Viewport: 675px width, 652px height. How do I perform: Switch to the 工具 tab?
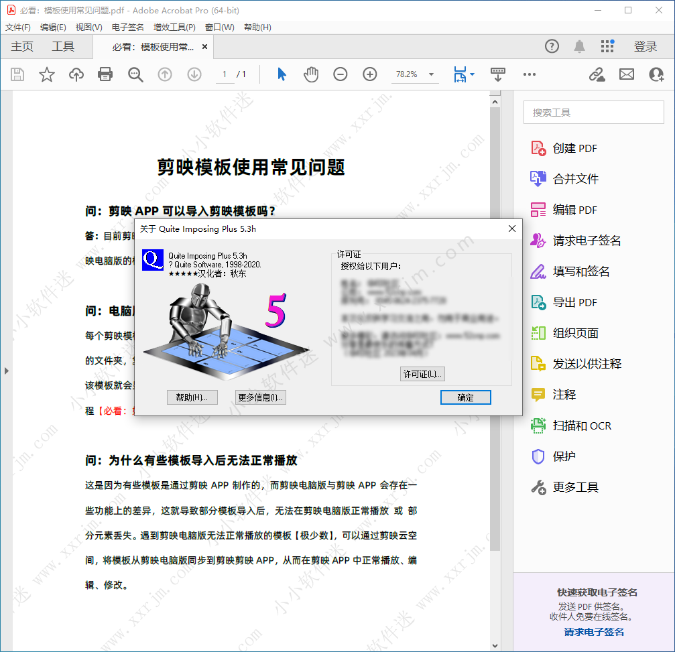coord(63,46)
